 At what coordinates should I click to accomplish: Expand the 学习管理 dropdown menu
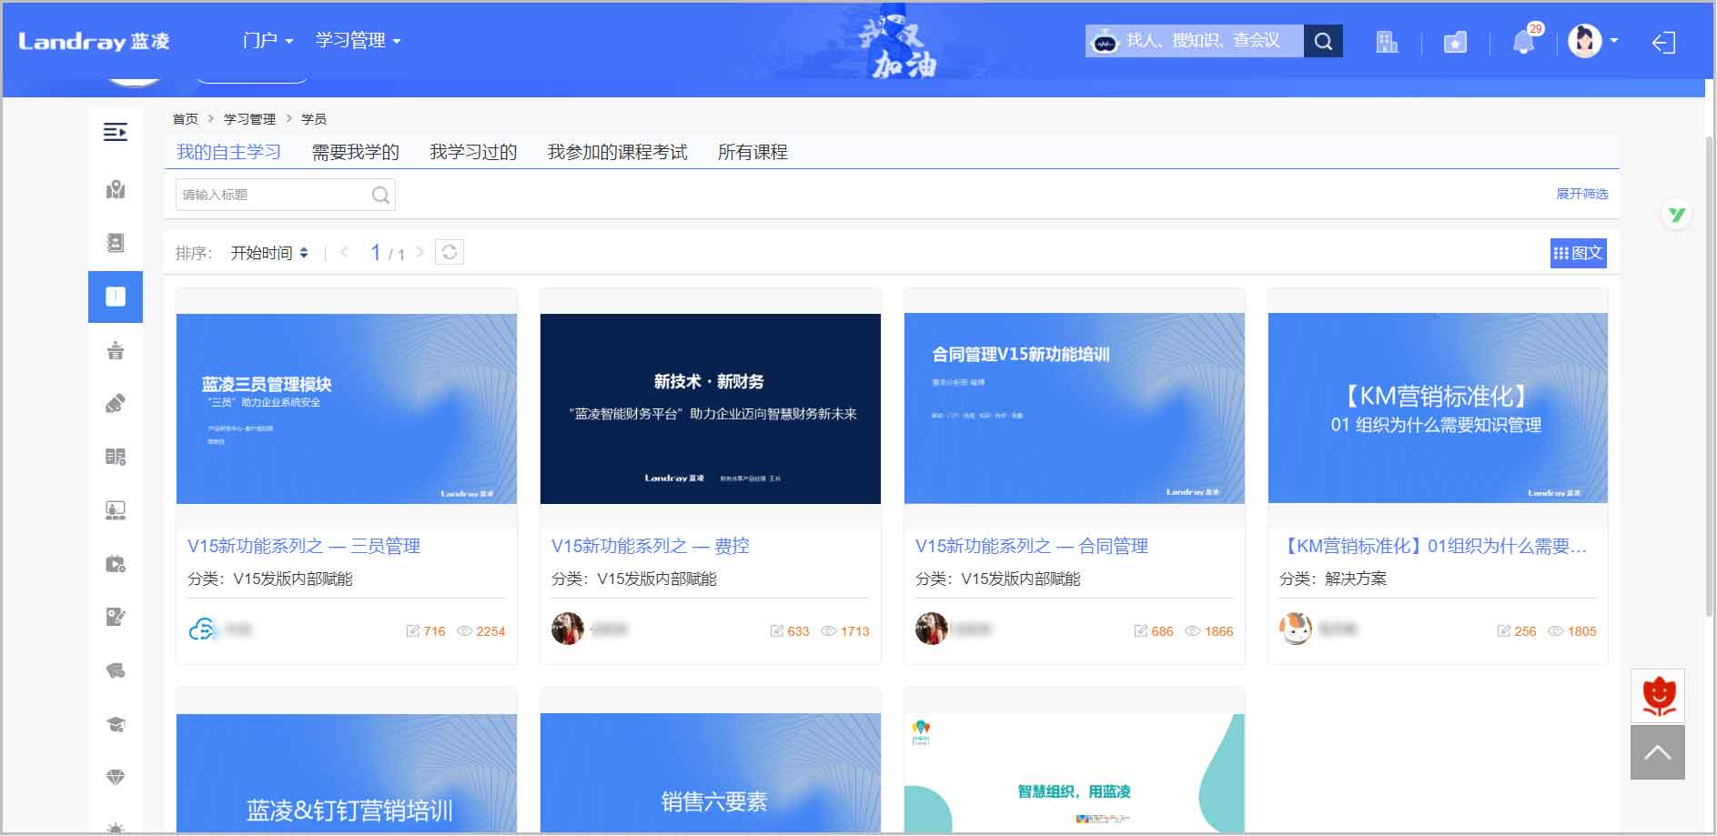tap(358, 41)
